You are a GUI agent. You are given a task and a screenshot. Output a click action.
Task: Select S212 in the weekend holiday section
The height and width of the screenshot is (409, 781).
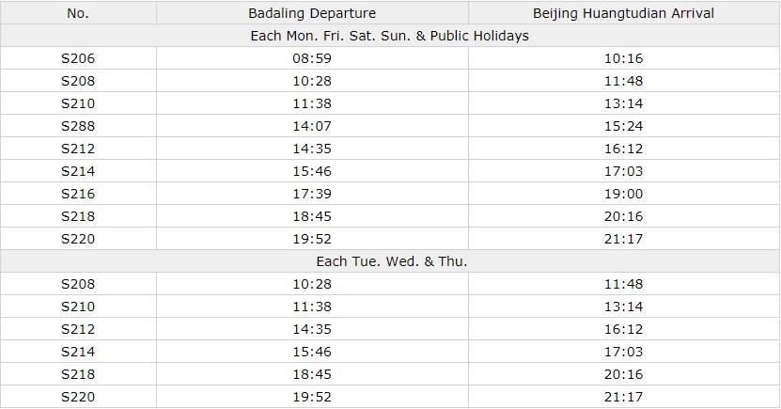point(78,149)
